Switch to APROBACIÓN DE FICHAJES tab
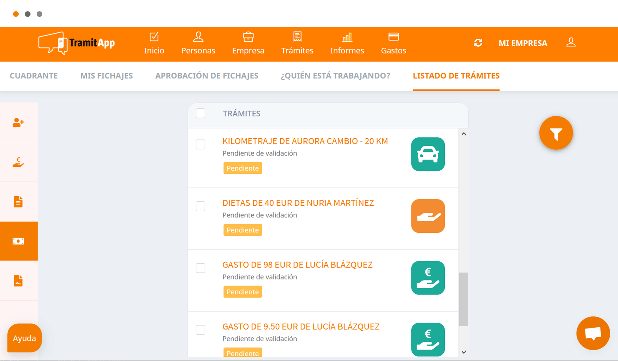Image resolution: width=618 pixels, height=361 pixels. point(207,76)
